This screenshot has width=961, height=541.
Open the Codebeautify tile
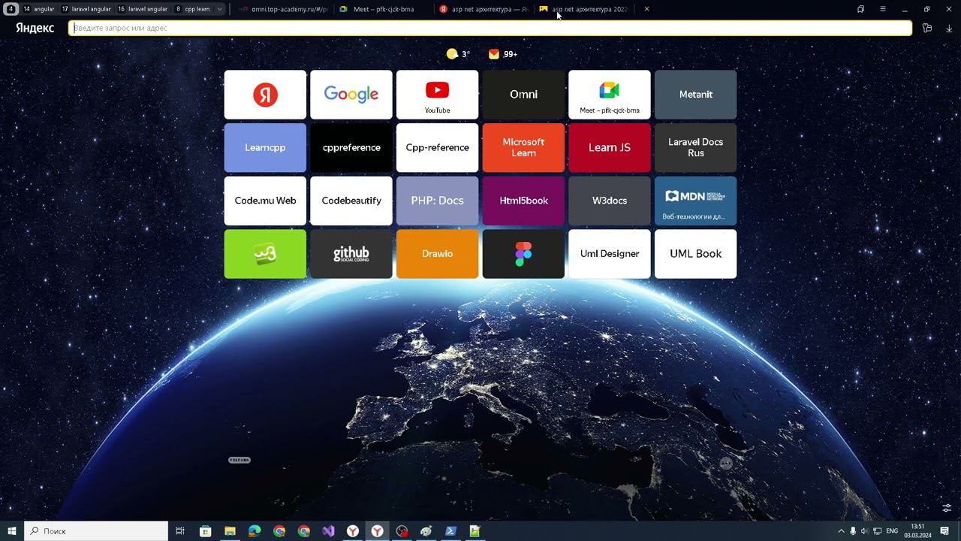[351, 201]
